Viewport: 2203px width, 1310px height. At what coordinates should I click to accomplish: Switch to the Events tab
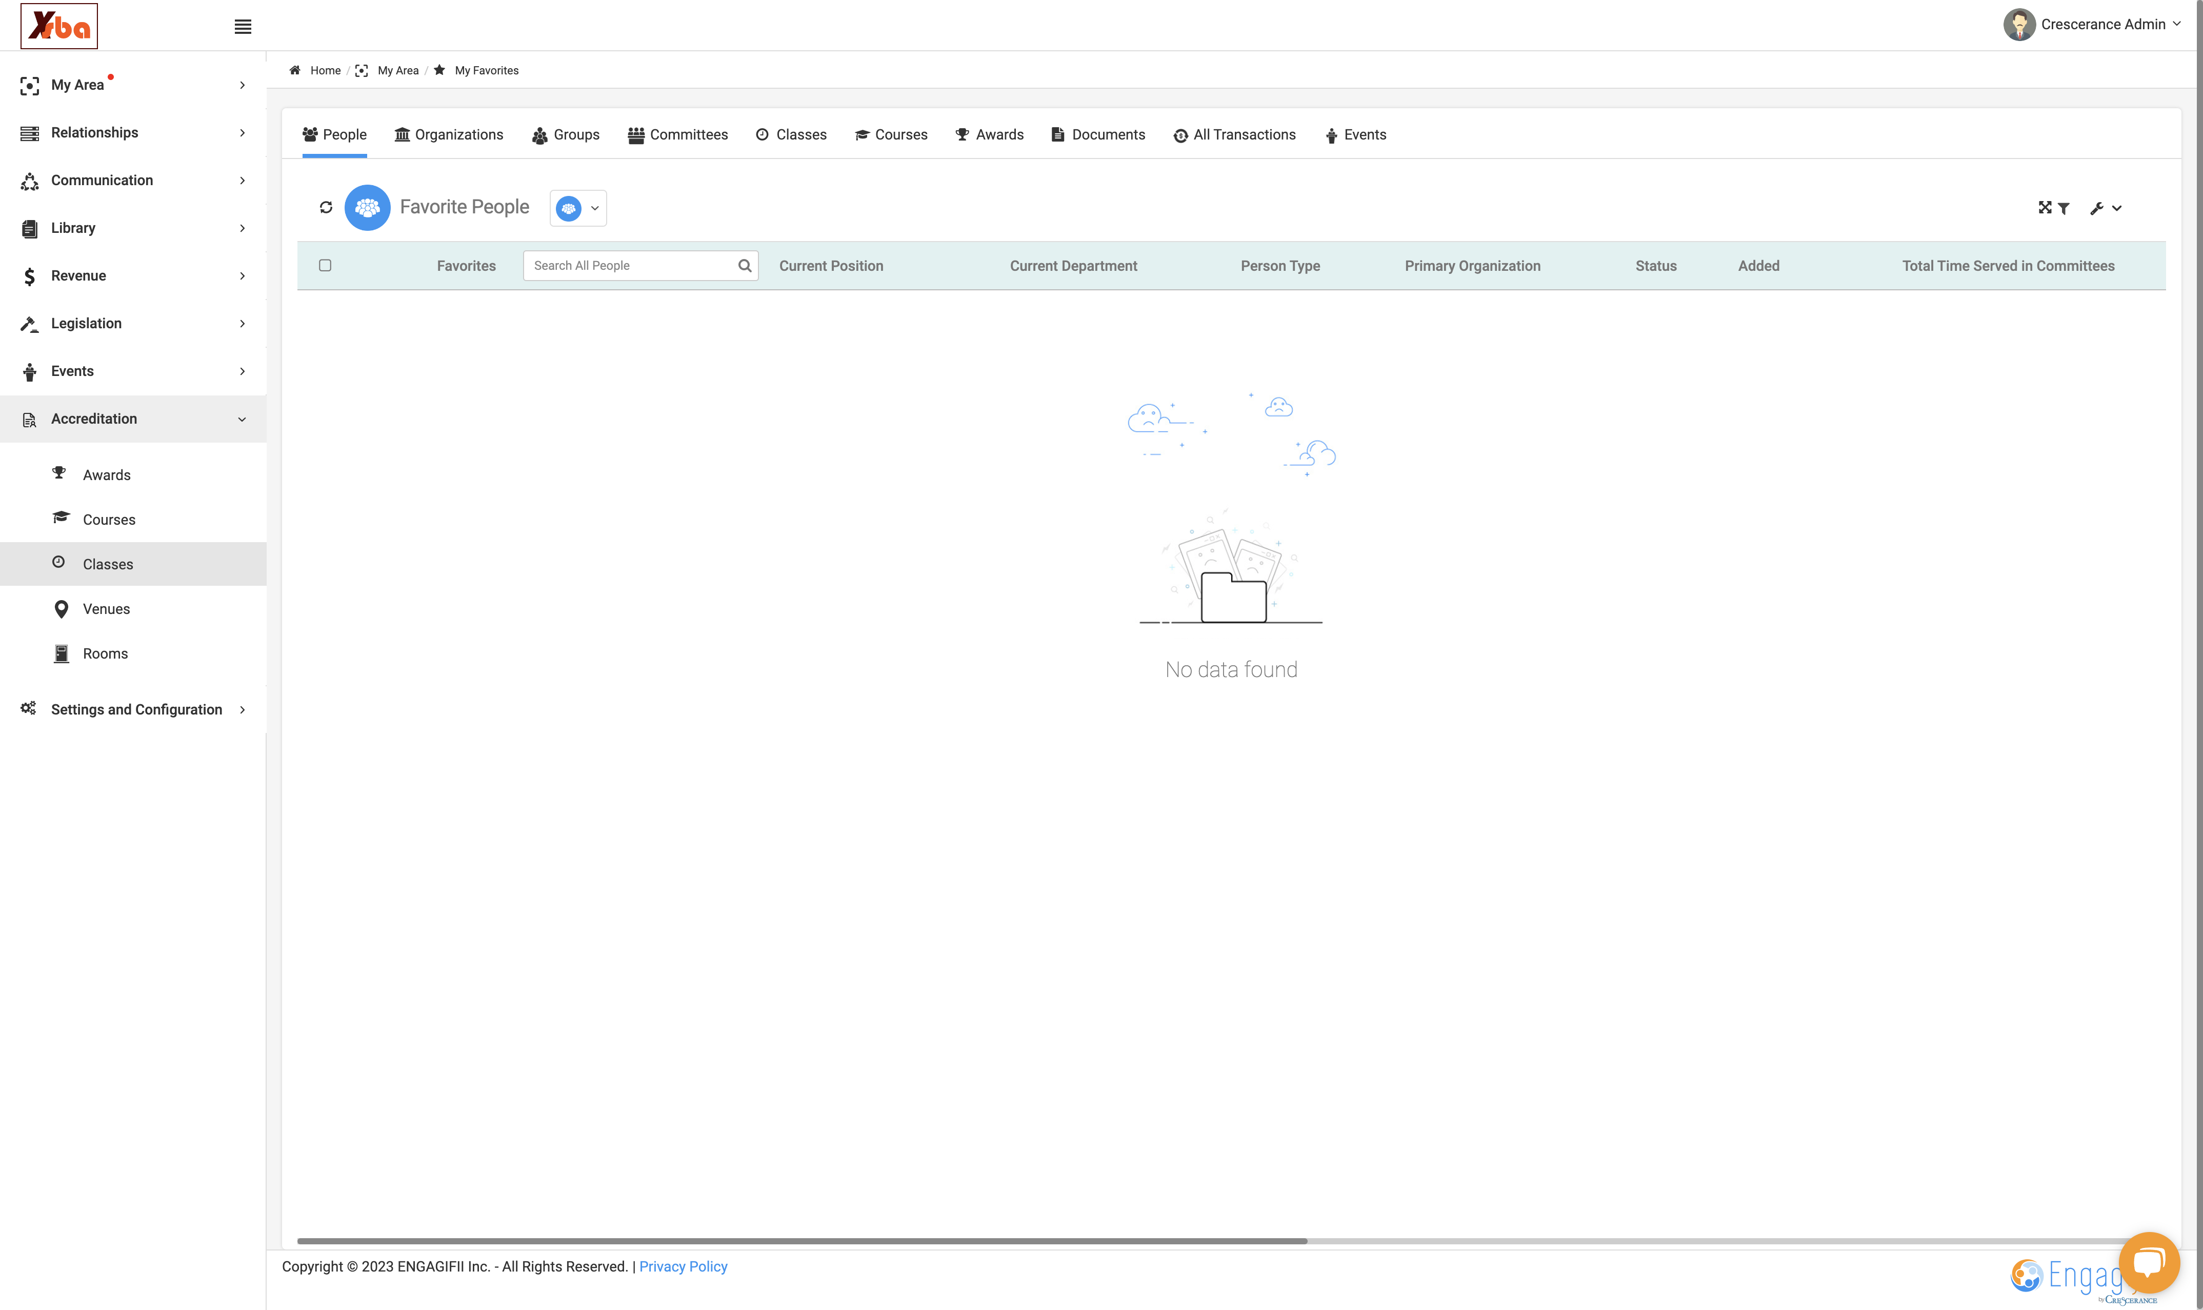(x=1356, y=134)
